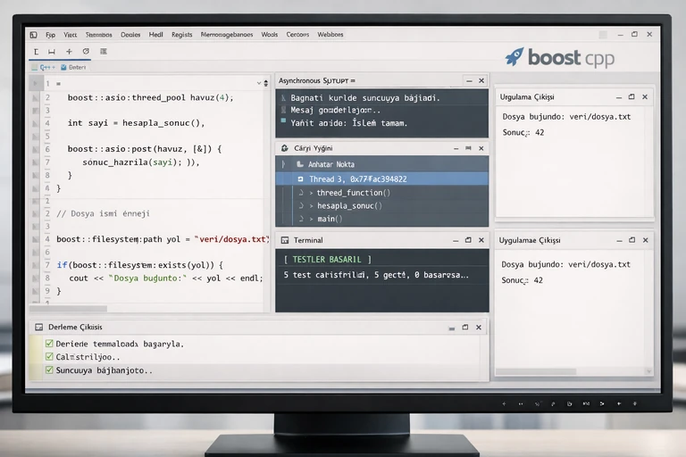
Task: Click the frame icon beside hesapla_sonuc()
Action: 301,205
